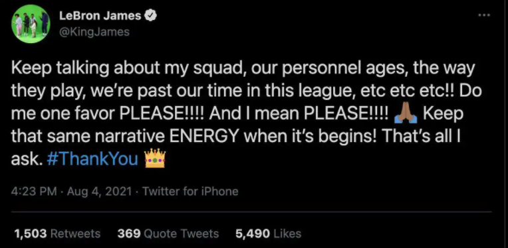508x248 pixels.
Task: Click the Aug 4, 2021 date
Action: [x=100, y=192]
